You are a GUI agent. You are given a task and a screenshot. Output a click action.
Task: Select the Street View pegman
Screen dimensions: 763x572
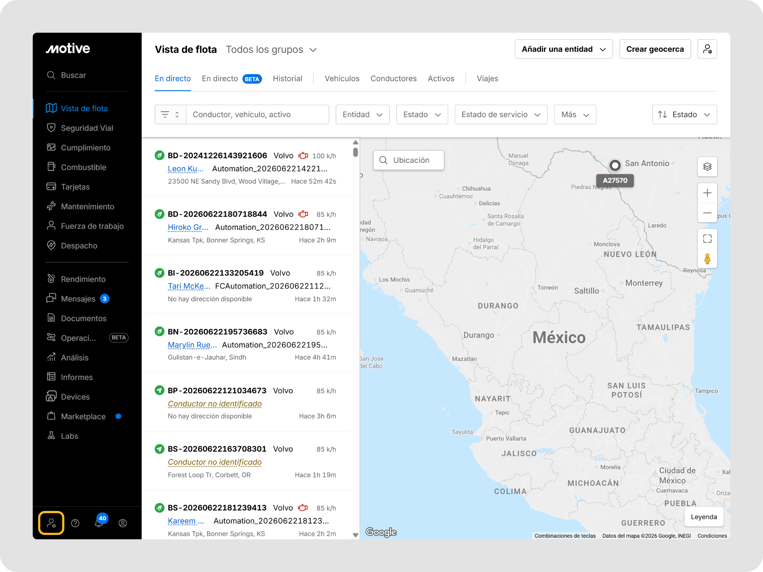(x=707, y=258)
